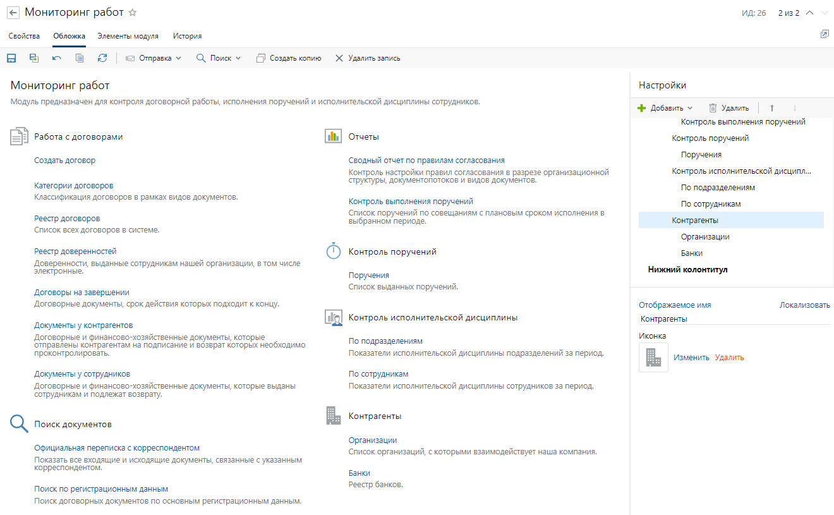Click the back arrow beside the title
The image size is (834, 515).
click(x=13, y=13)
